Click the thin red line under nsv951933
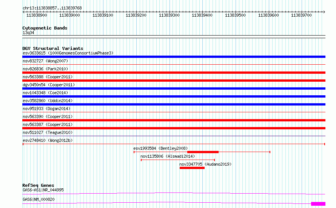 [174, 112]
